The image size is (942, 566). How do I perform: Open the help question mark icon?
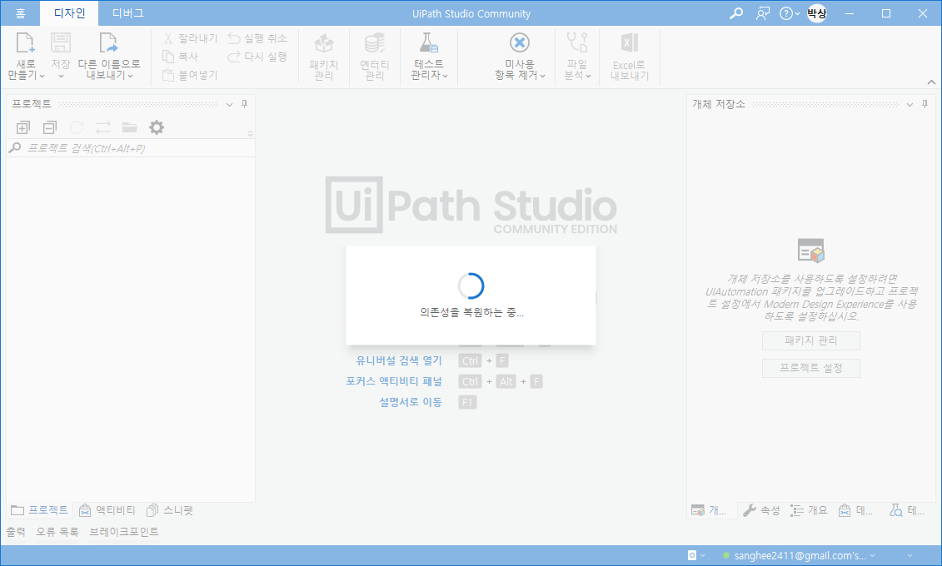785,13
